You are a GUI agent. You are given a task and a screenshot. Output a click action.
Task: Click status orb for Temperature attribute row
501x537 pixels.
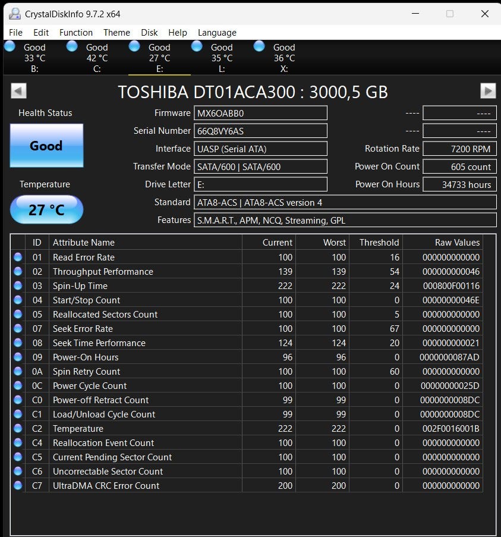[18, 428]
